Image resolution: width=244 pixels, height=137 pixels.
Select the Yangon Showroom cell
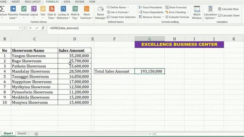click(x=35, y=56)
